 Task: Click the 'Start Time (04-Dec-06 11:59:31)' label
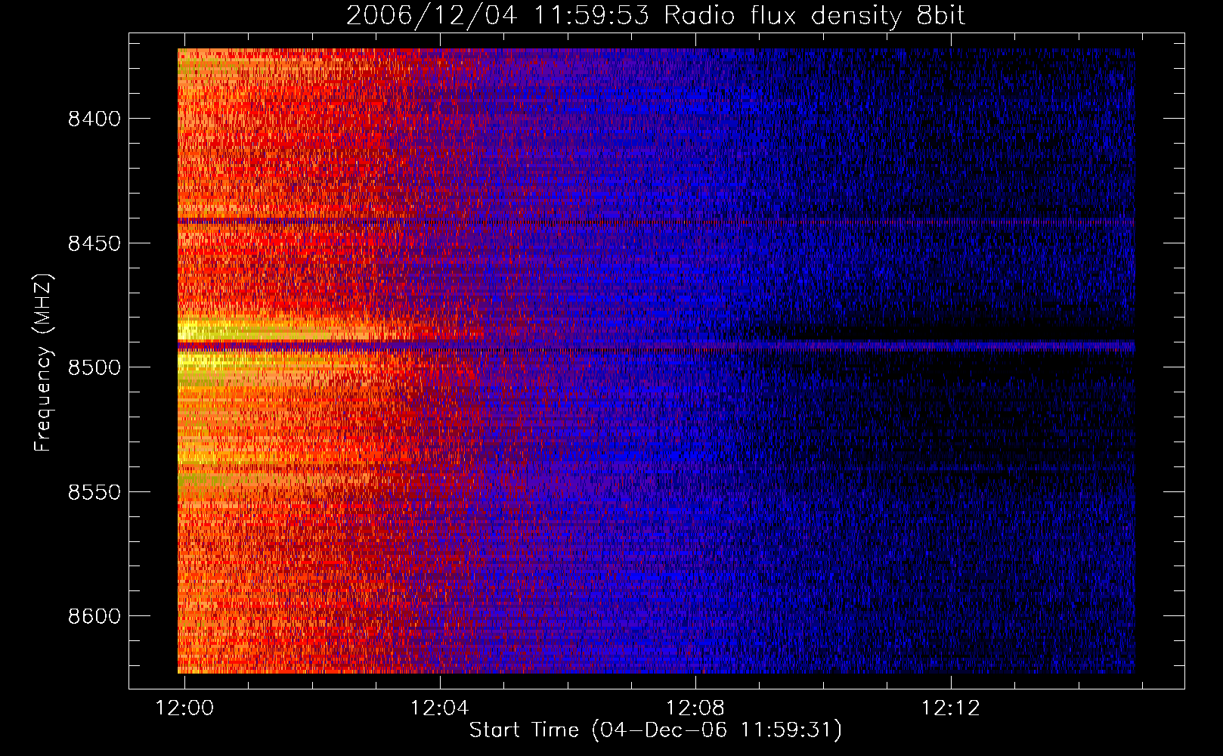655,730
